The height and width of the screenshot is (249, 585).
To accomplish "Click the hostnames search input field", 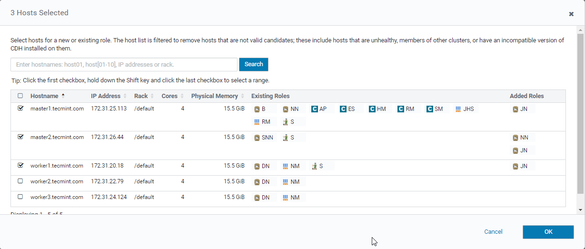I will pos(124,64).
